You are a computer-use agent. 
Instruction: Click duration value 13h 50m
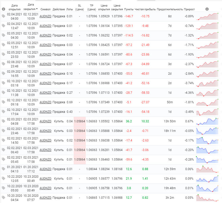click(170, 121)
